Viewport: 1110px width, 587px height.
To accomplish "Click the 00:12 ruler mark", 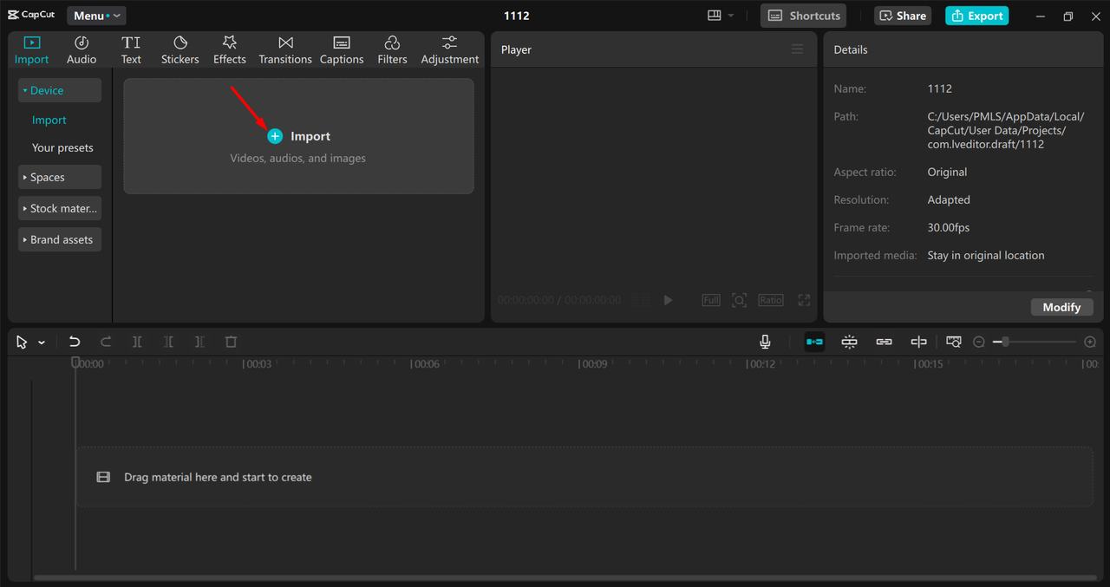I will coord(761,364).
